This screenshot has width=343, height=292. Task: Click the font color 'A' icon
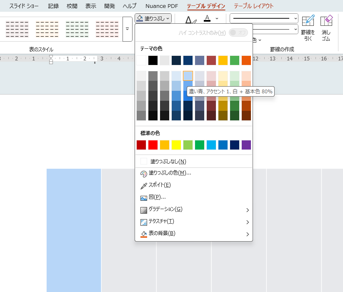click(x=207, y=19)
